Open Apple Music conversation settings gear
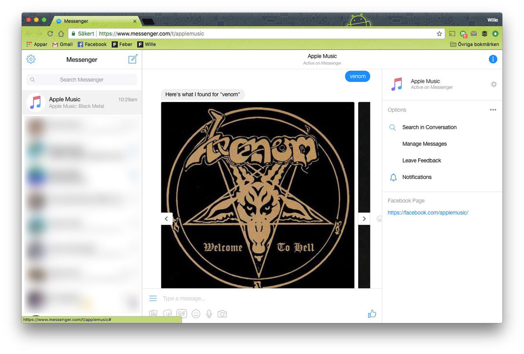524x354 pixels. tap(494, 84)
